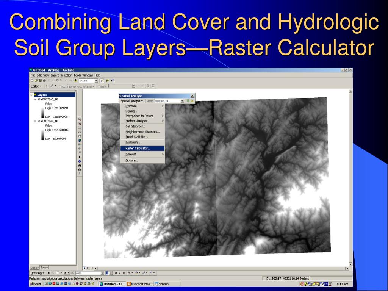Image resolution: width=388 pixels, height=291 pixels.
Task: Switch to the Source tab
Action: click(44, 268)
